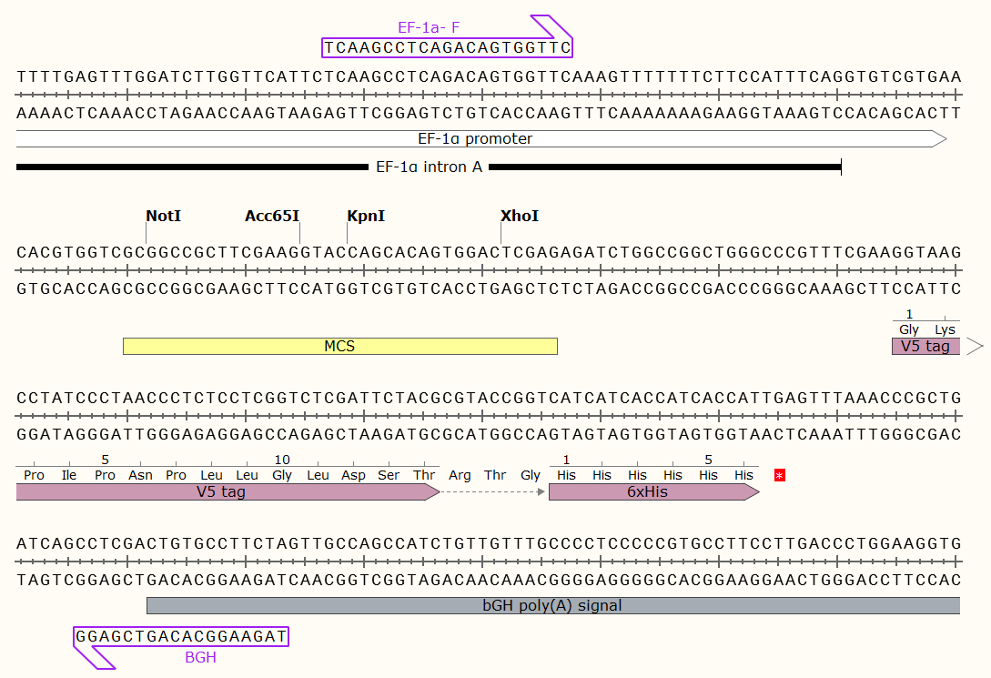This screenshot has height=678, width=991.
Task: Click the EF-1a- F primer label
Action: click(429, 28)
